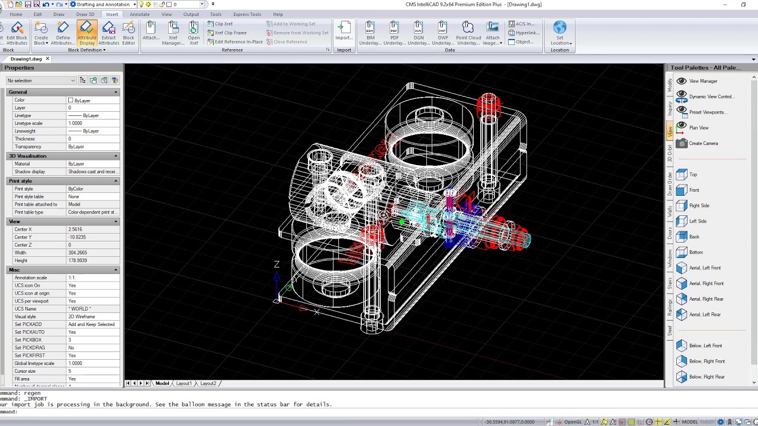Switch to the Annotate ribbon tab
Image resolution: width=758 pixels, height=426 pixels.
140,14
